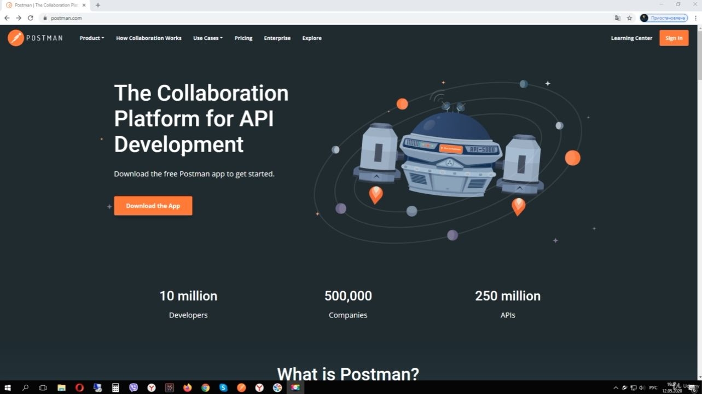Launch Opera browser from the taskbar
Viewport: 702px width, 394px height.
[79, 387]
